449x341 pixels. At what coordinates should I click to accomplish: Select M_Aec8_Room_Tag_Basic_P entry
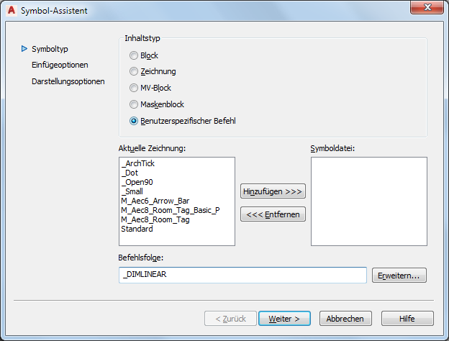pos(170,210)
